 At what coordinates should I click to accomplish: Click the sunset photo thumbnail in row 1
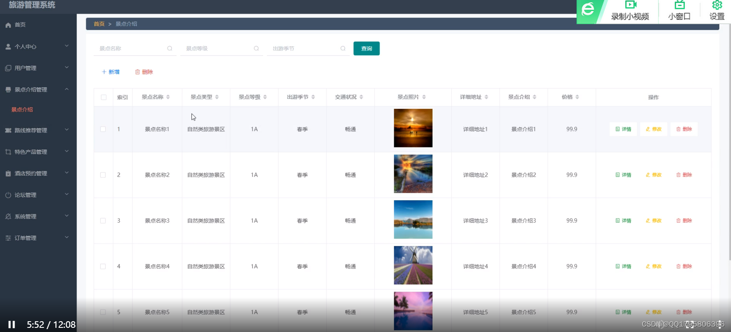[413, 128]
